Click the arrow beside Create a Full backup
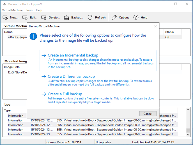Image resolution: width=193 pixels, height=145 pixels. click(x=44, y=94)
